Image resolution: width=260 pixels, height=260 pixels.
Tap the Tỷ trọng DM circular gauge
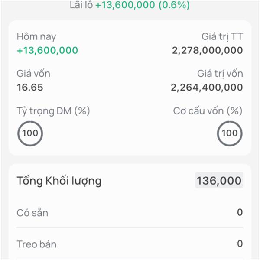[30, 133]
